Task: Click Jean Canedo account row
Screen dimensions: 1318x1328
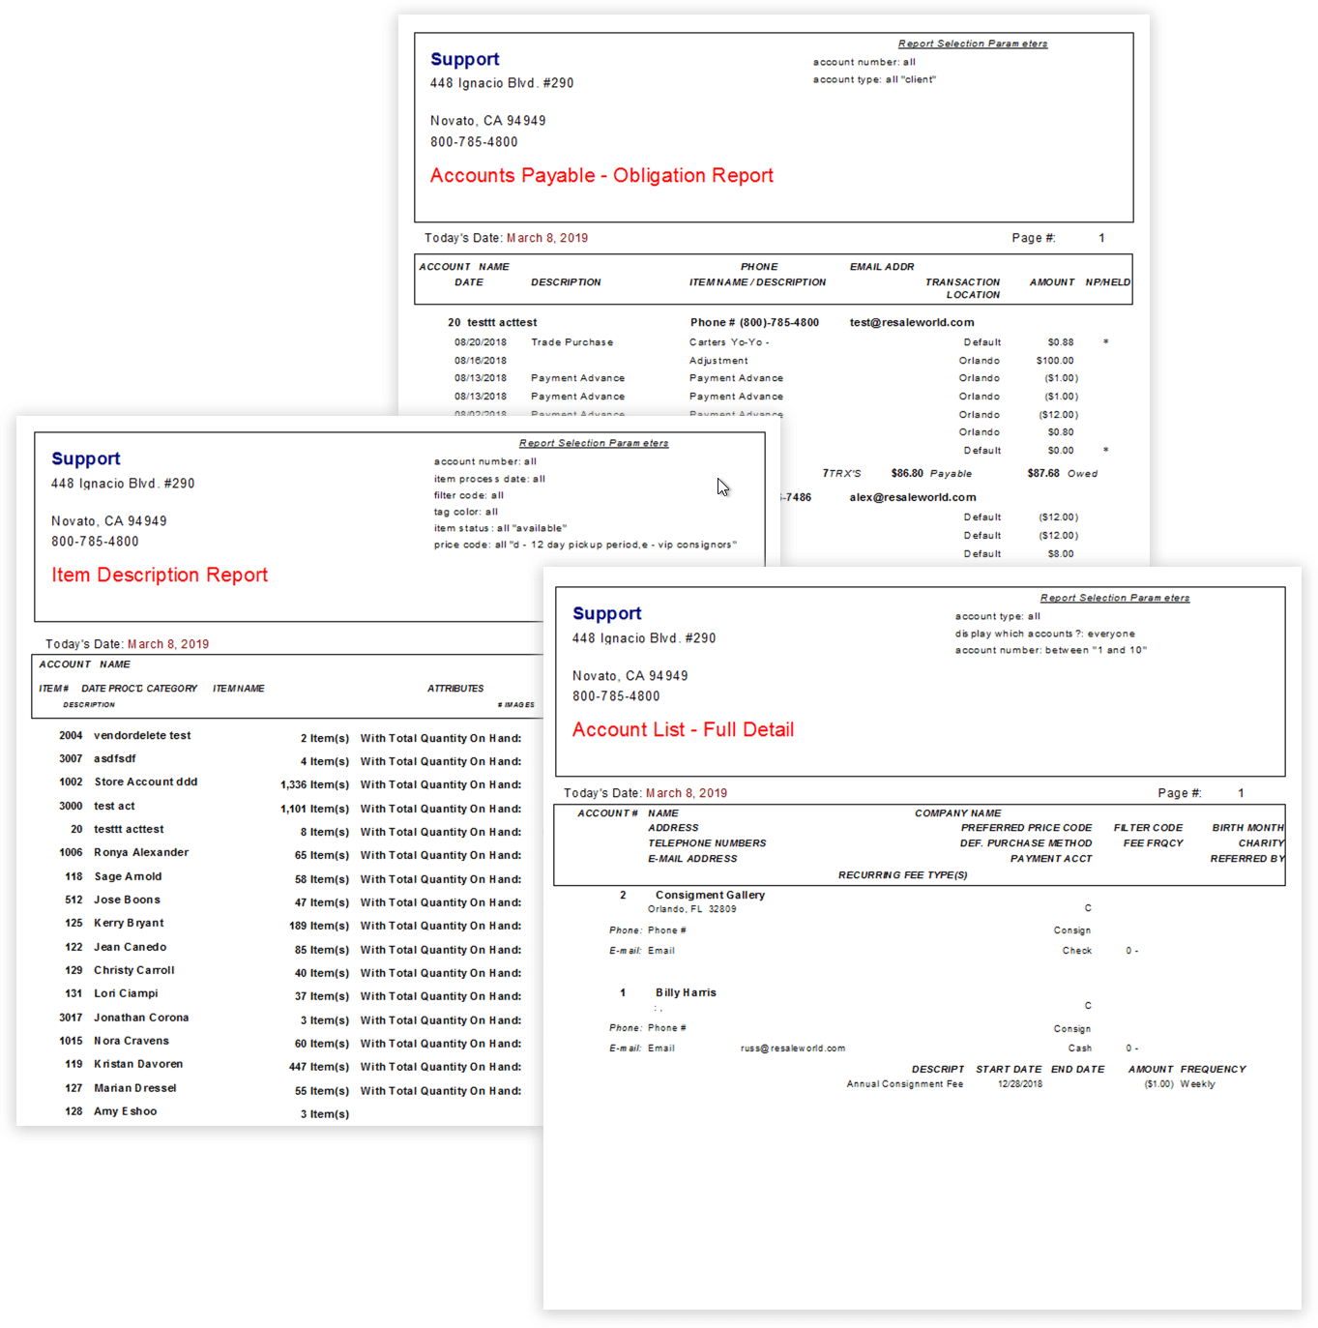Action: [x=115, y=948]
